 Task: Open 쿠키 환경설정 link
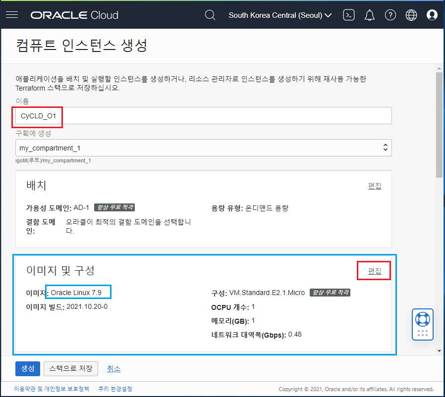[115, 389]
